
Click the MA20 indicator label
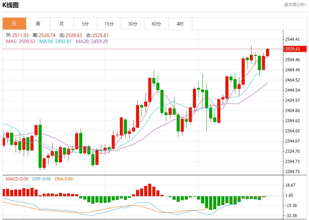pyautogui.click(x=92, y=41)
